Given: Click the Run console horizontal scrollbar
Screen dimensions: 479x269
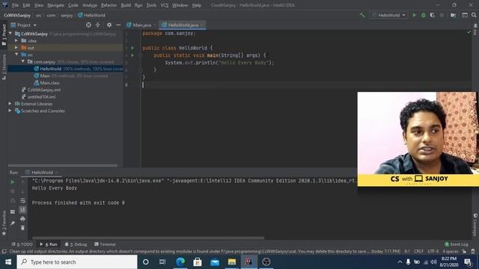Looking at the screenshot, I should 148,238.
